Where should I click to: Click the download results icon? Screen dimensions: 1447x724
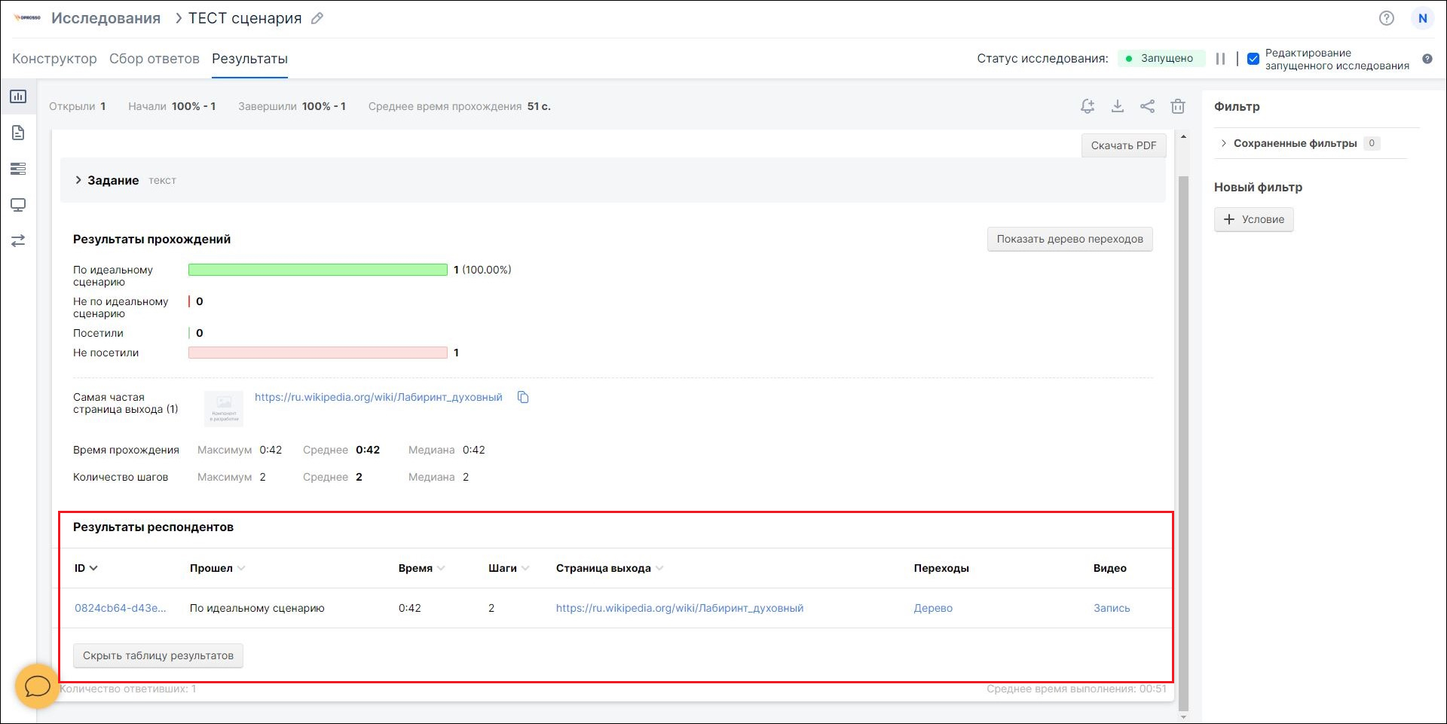pyautogui.click(x=1117, y=106)
